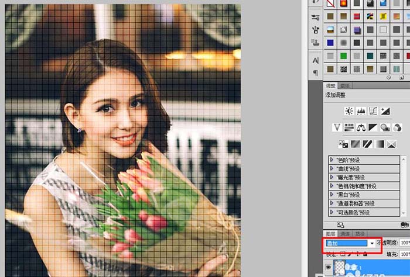The width and height of the screenshot is (410, 277).
Task: Click the Levels adjustment icon
Action: (361, 111)
